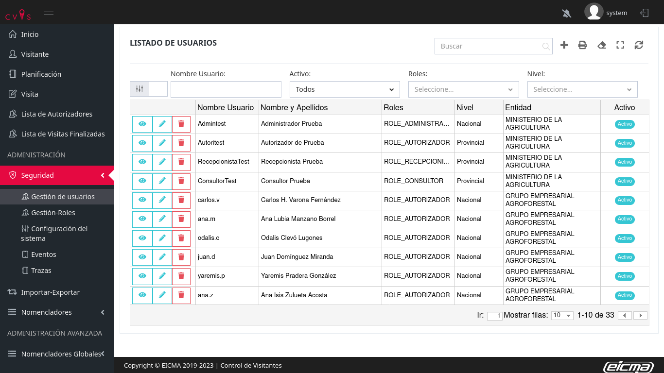The width and height of the screenshot is (664, 373).
Task: Toggle fullscreen view of the user list
Action: [620, 45]
